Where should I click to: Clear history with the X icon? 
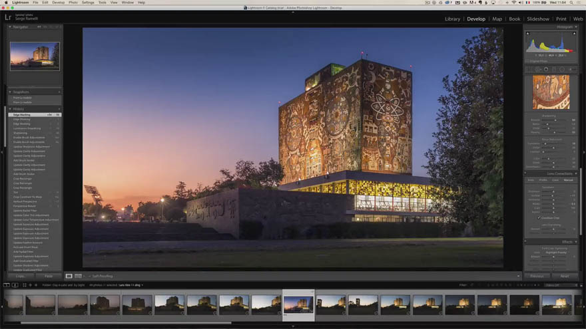point(59,109)
